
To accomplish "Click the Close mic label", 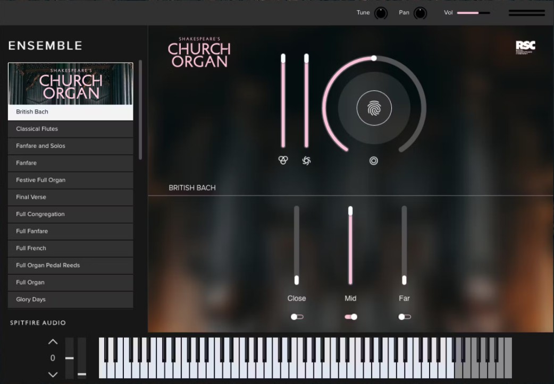I will [297, 298].
